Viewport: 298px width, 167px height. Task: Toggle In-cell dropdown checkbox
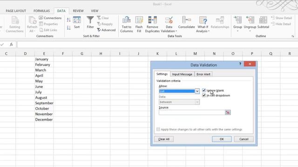point(204,95)
